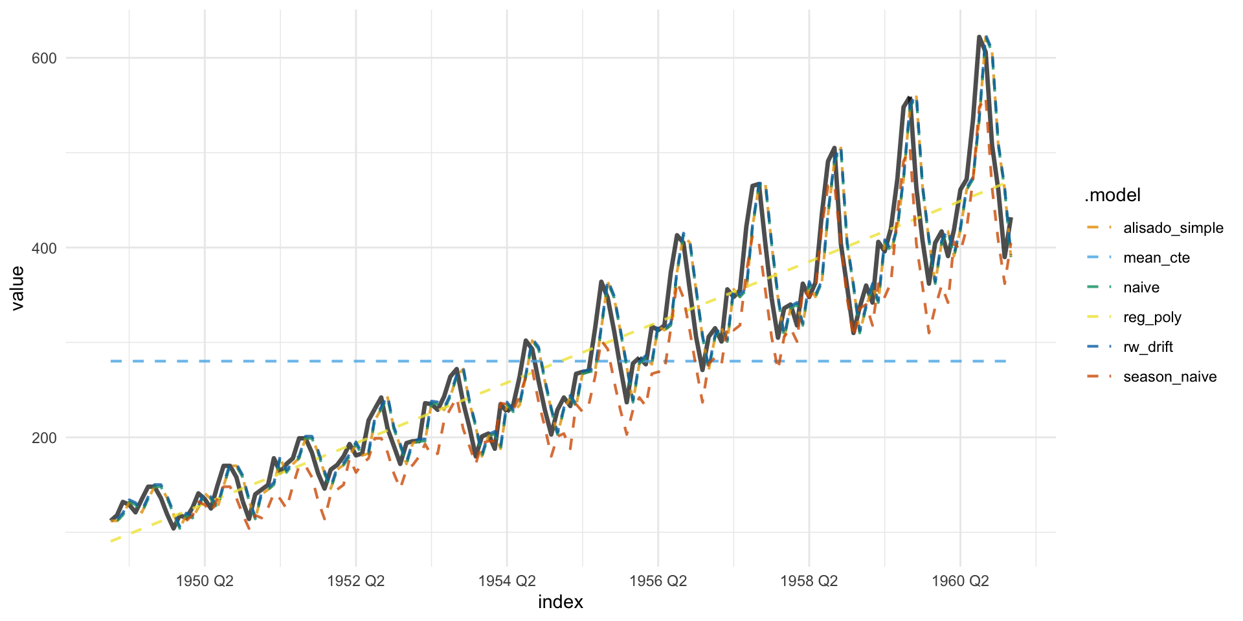Click the reg_poly yellow legend swatch
Viewport: 1243px width, 621px height.
[x=1099, y=317]
